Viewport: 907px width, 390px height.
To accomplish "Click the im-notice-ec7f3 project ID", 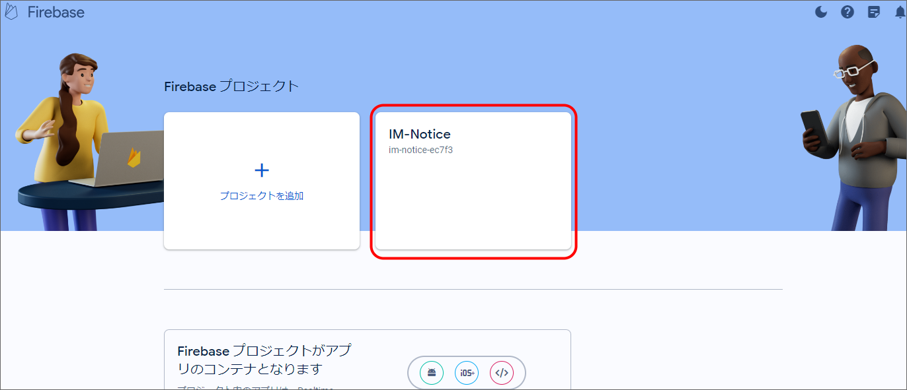I will point(420,150).
